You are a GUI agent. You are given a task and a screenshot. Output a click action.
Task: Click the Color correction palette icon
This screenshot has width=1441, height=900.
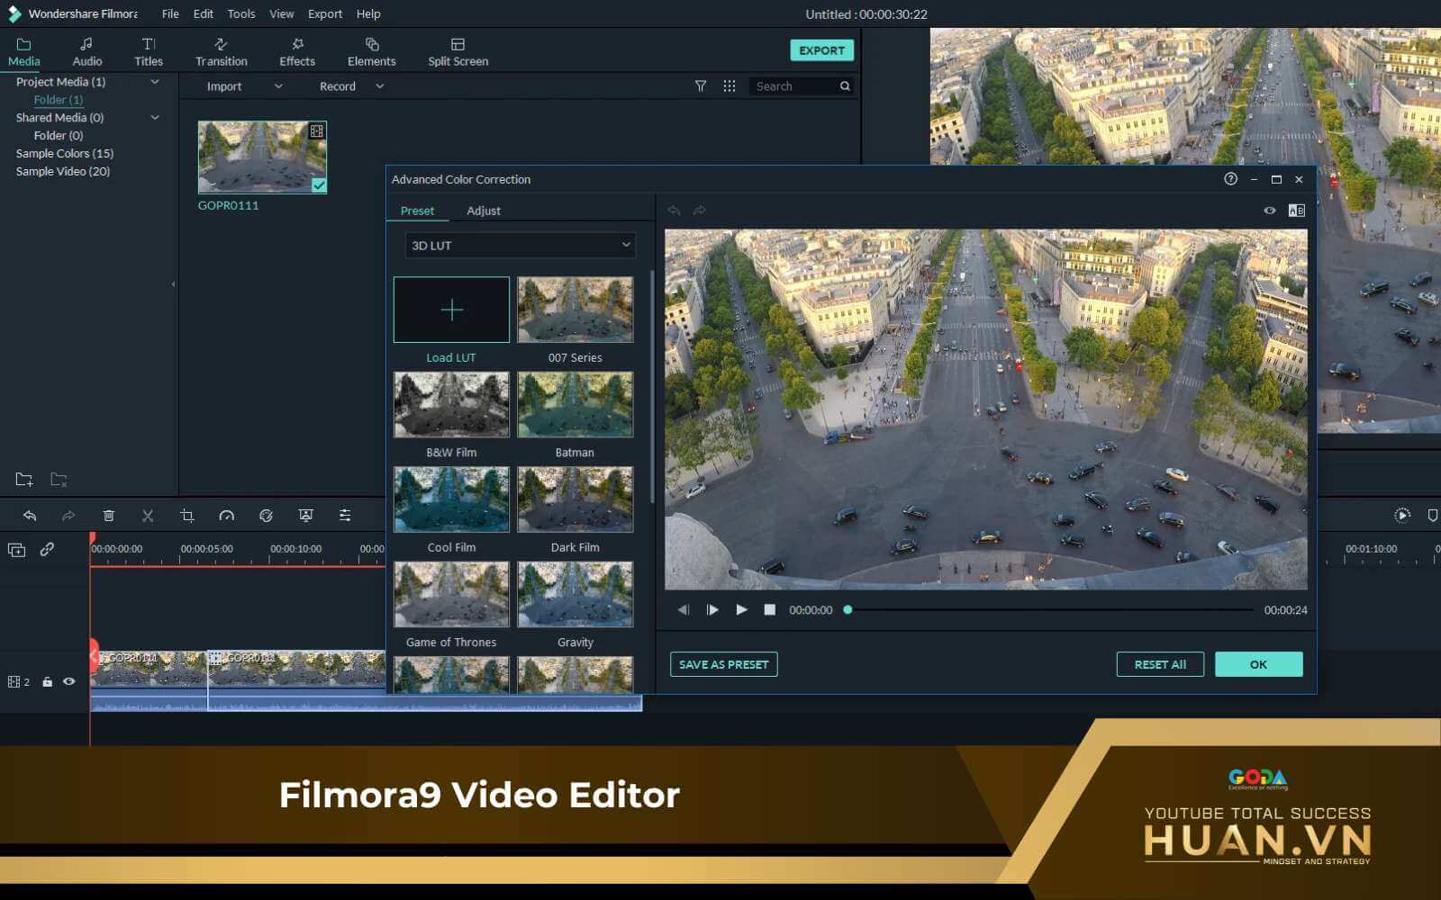click(x=266, y=516)
